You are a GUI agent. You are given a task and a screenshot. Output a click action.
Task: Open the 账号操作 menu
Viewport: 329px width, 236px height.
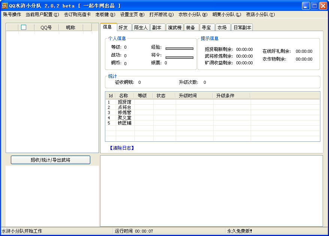[12, 15]
